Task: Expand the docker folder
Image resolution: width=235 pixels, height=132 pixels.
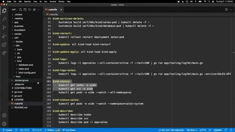Action: click(19, 41)
